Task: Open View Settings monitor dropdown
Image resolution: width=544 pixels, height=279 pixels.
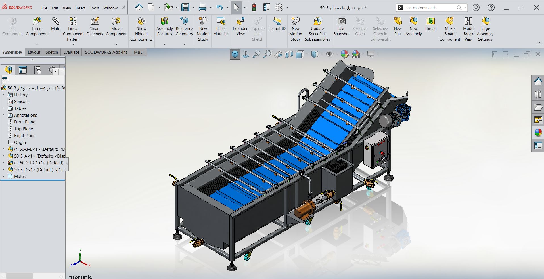Action: pos(378,54)
